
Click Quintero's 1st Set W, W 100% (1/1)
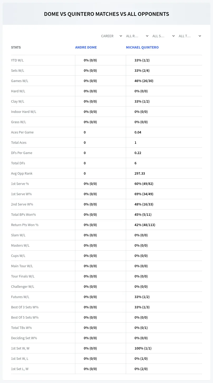click(x=143, y=348)
